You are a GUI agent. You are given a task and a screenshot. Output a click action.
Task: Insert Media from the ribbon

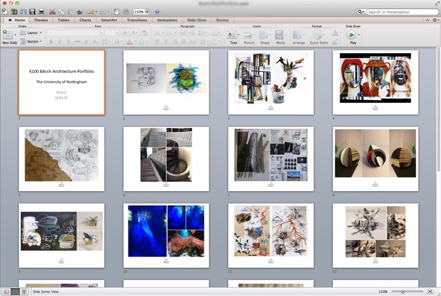tap(279, 35)
